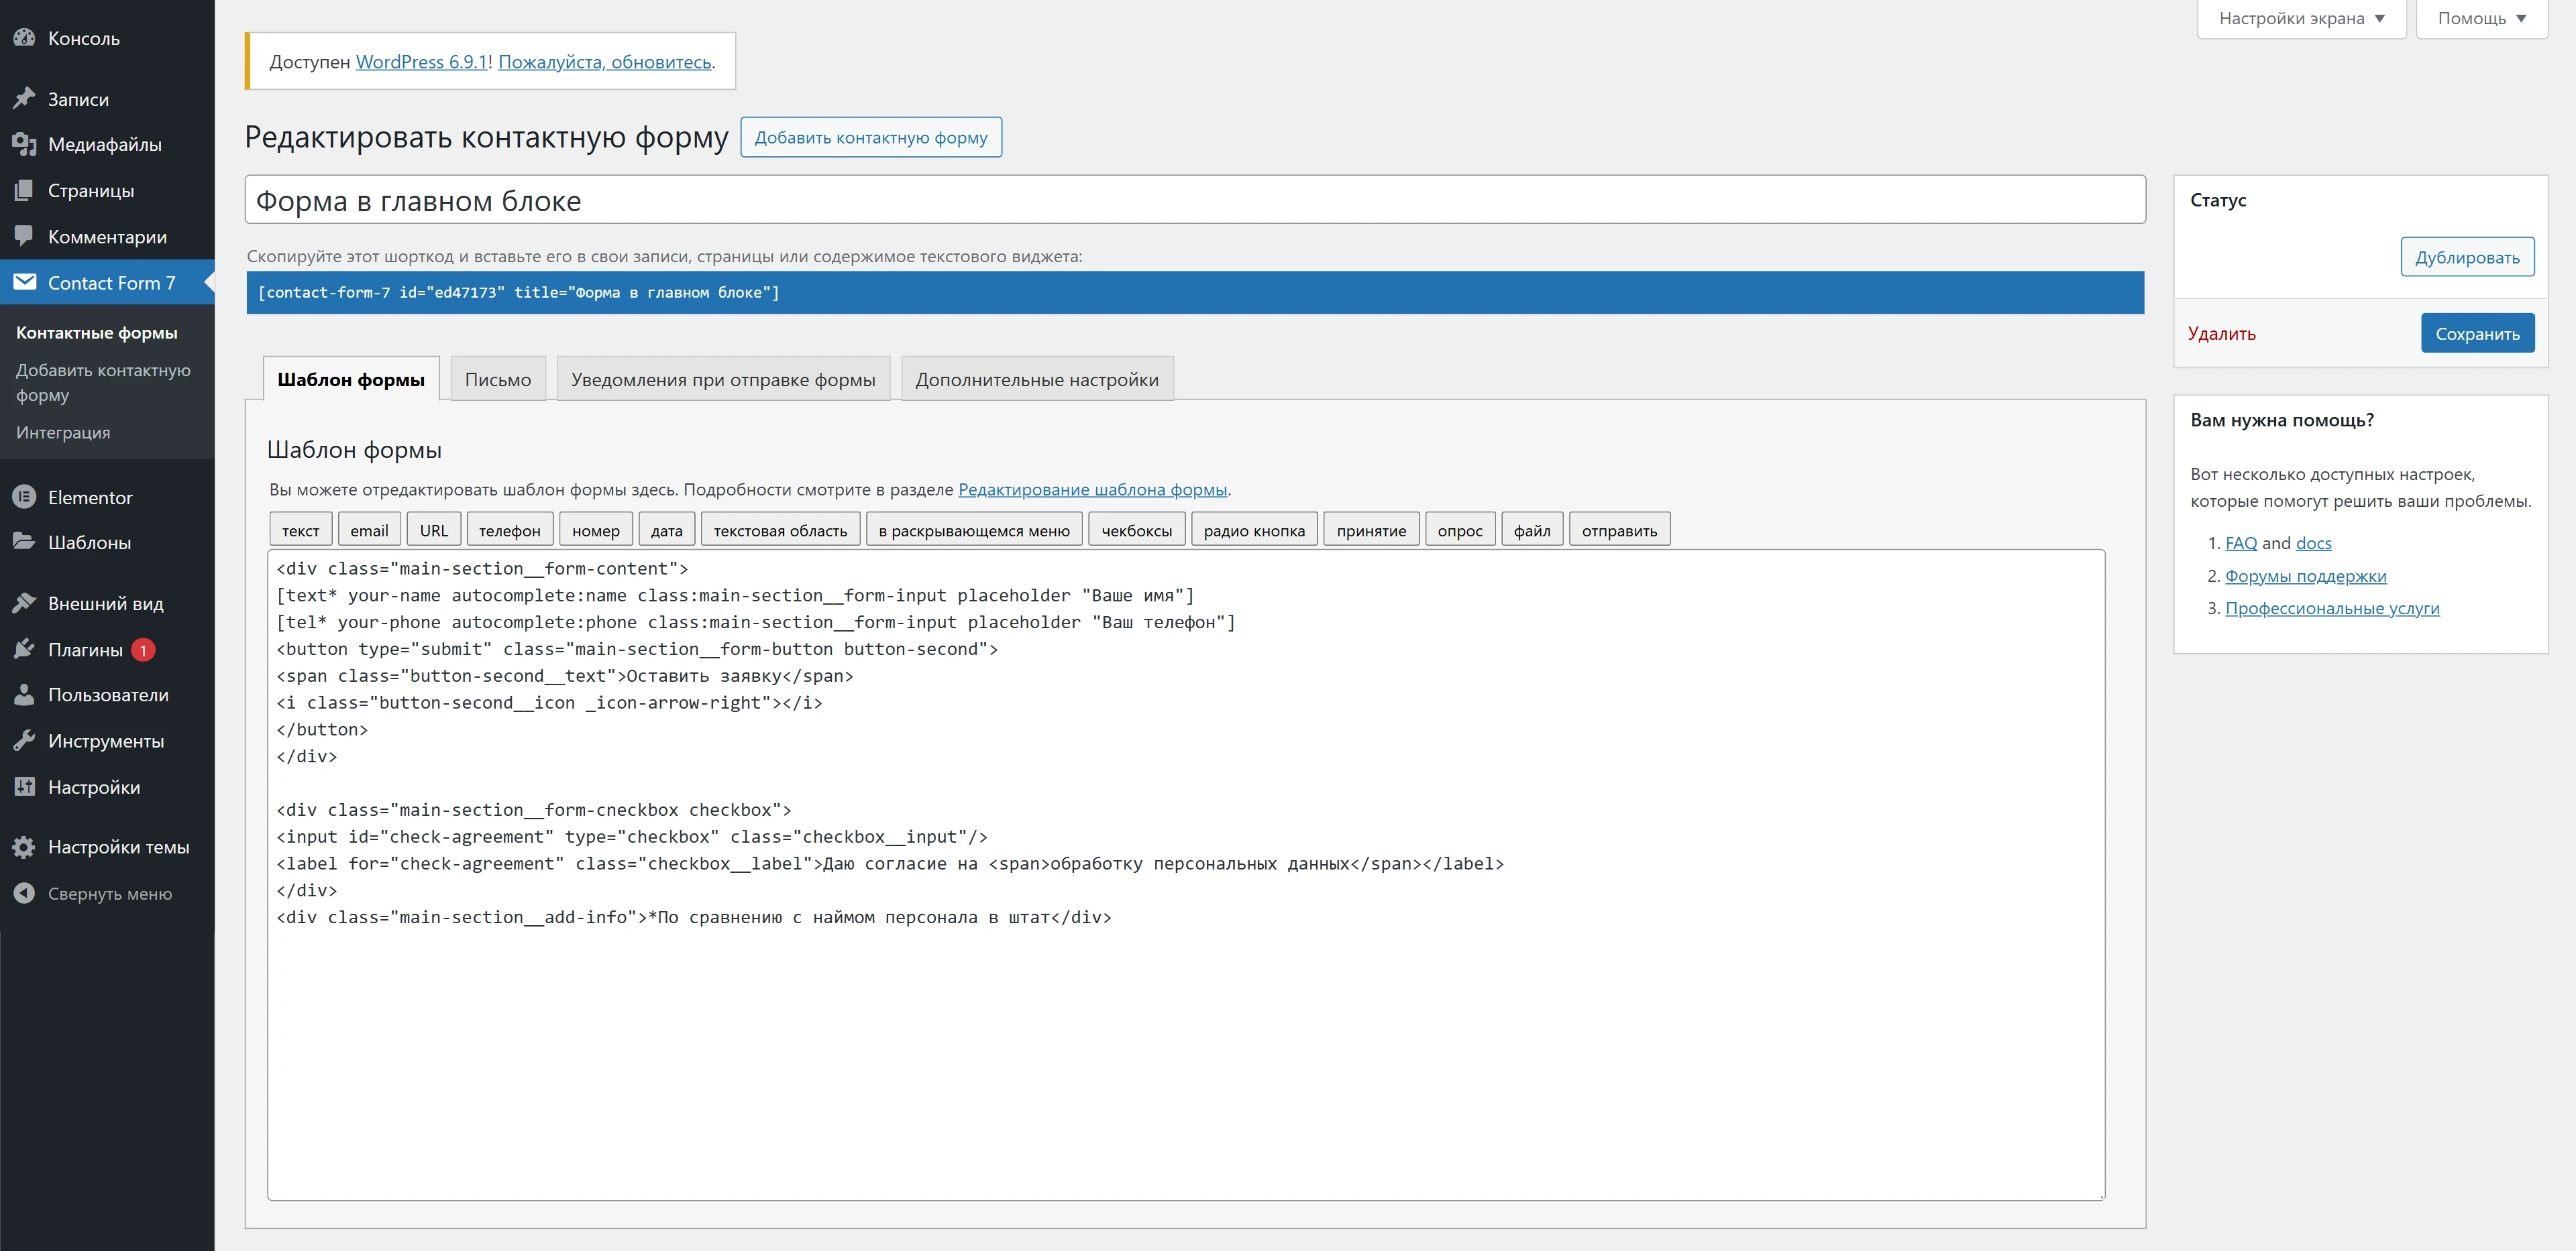This screenshot has width=2576, height=1251.
Task: Click the Инструменты wrench icon
Action: [x=24, y=741]
